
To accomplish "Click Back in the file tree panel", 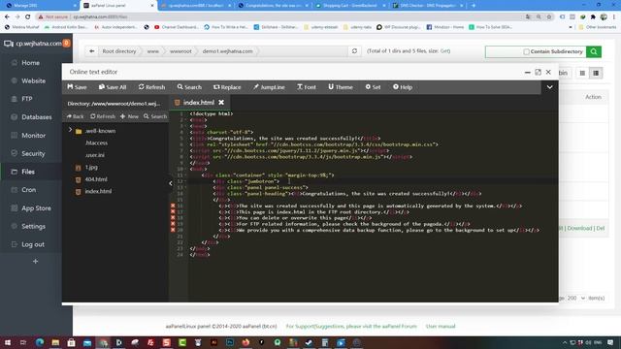I will click(76, 116).
